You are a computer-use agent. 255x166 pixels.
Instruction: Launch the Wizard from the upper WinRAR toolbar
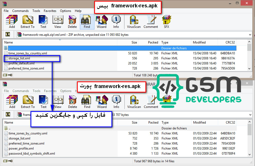(101, 22)
